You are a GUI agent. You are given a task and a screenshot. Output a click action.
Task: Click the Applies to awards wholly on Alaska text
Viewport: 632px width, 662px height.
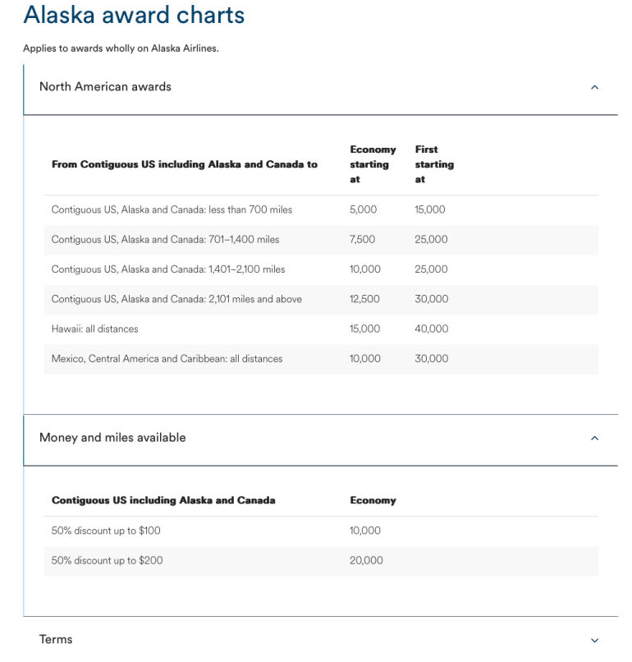[120, 48]
